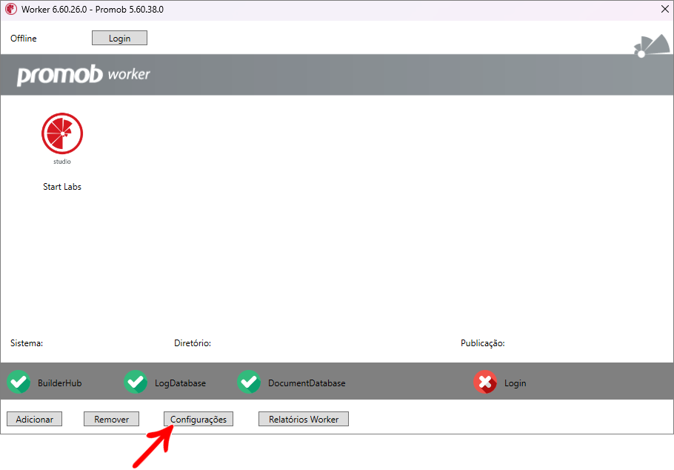Click the Offline status text

pos(24,39)
